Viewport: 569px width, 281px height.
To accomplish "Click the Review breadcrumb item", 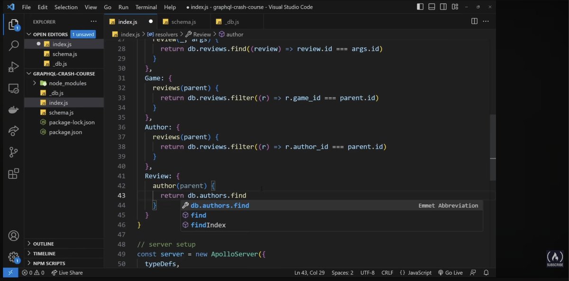I will (x=198, y=35).
